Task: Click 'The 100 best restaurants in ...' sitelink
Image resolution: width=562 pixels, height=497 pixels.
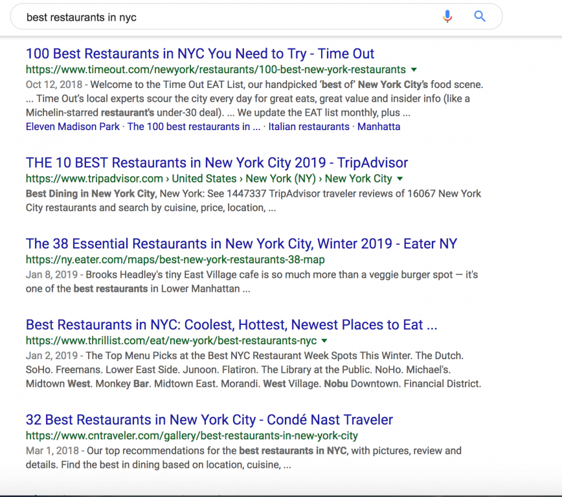Action: 194,126
